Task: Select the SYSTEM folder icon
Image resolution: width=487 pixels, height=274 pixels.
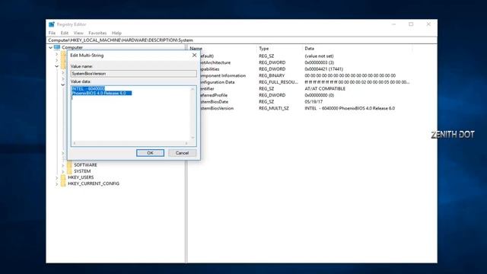Action: [69, 171]
